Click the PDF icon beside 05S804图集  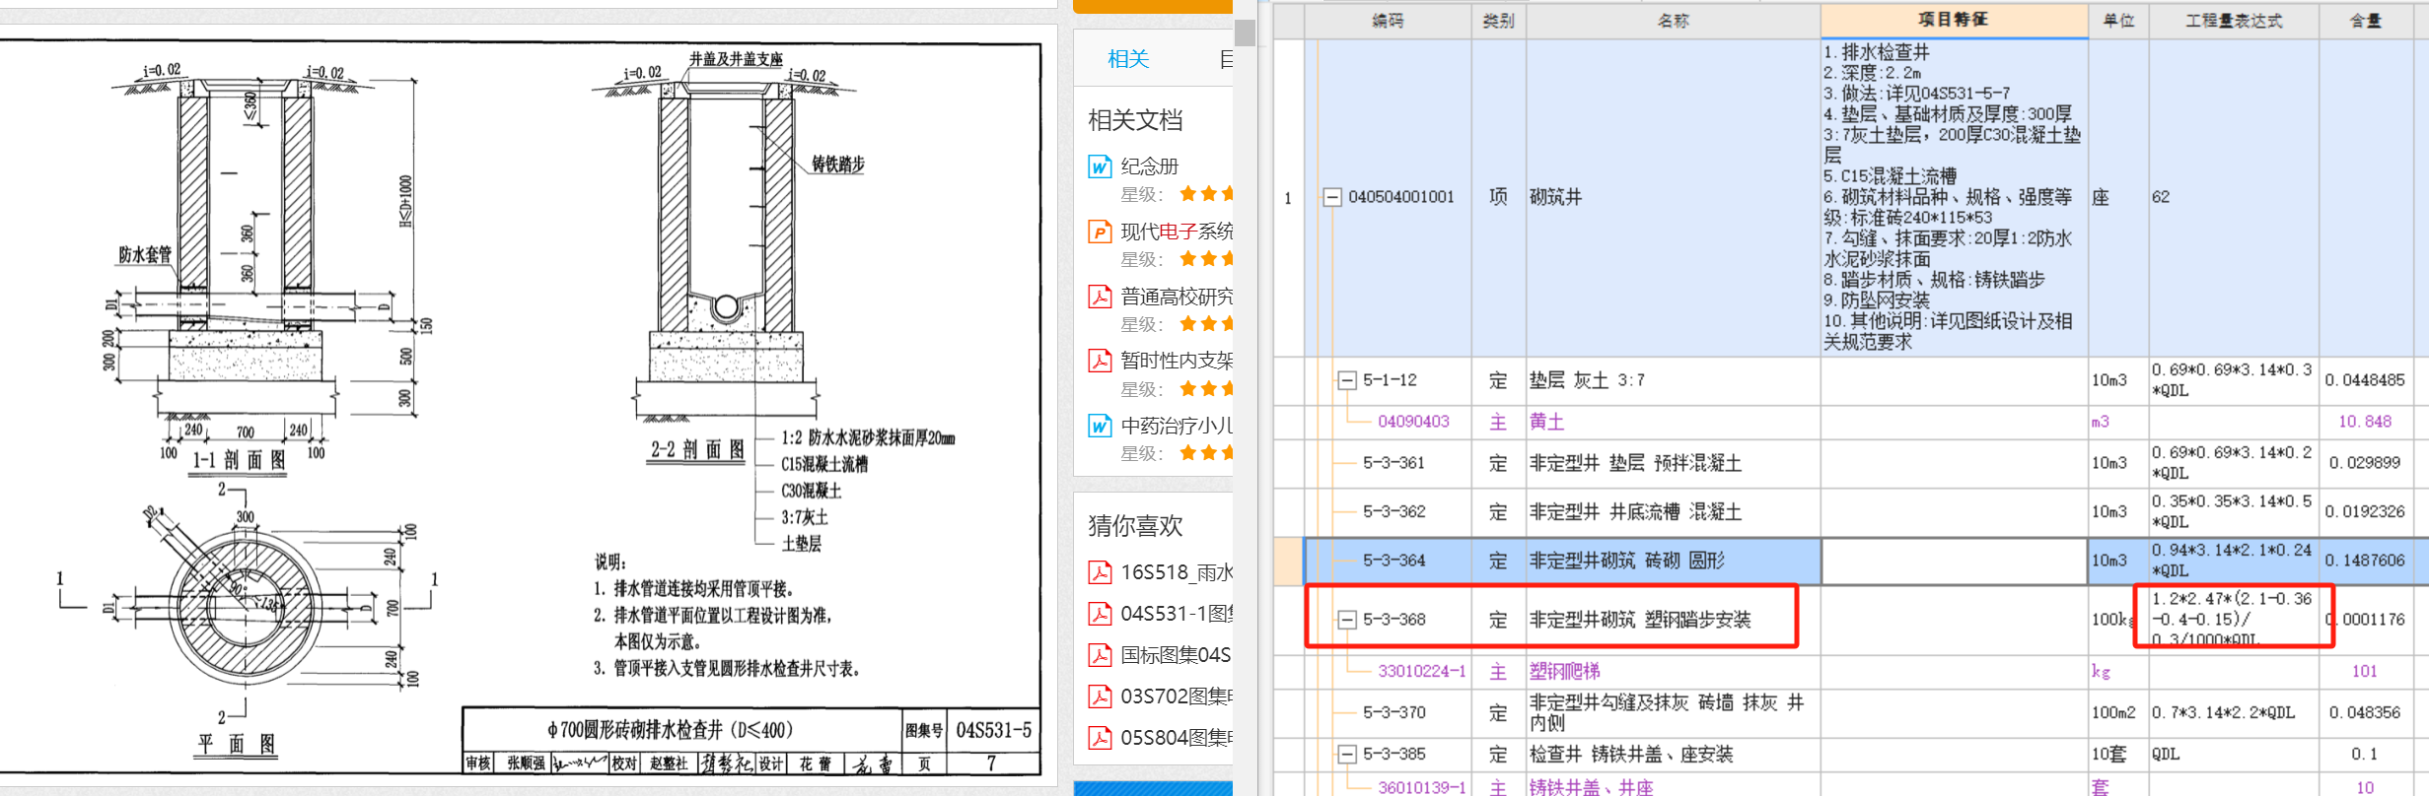(x=1100, y=738)
